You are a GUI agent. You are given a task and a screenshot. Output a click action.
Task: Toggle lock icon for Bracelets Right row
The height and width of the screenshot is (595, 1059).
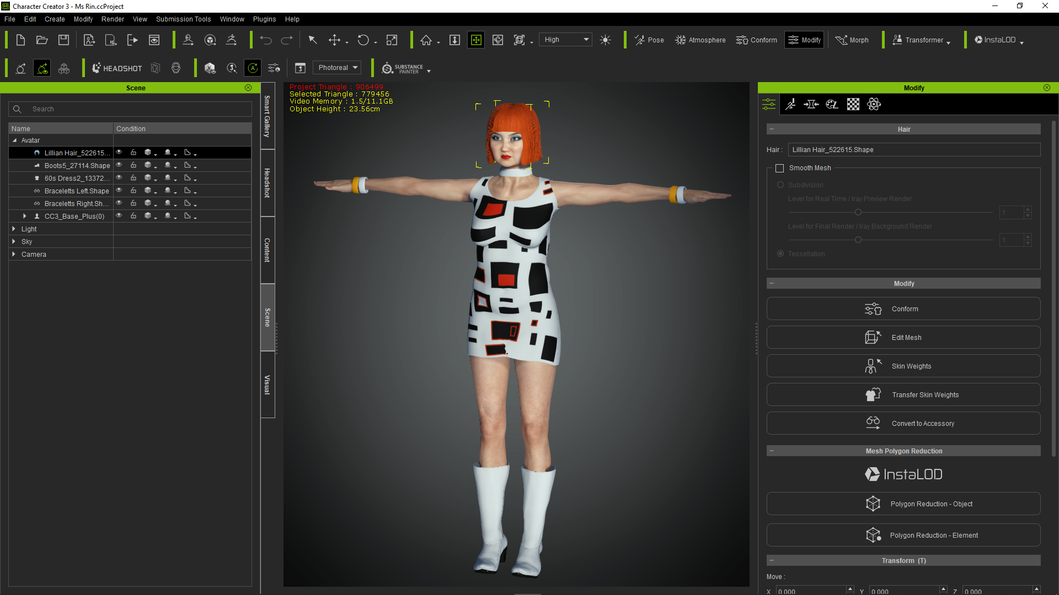(x=133, y=203)
